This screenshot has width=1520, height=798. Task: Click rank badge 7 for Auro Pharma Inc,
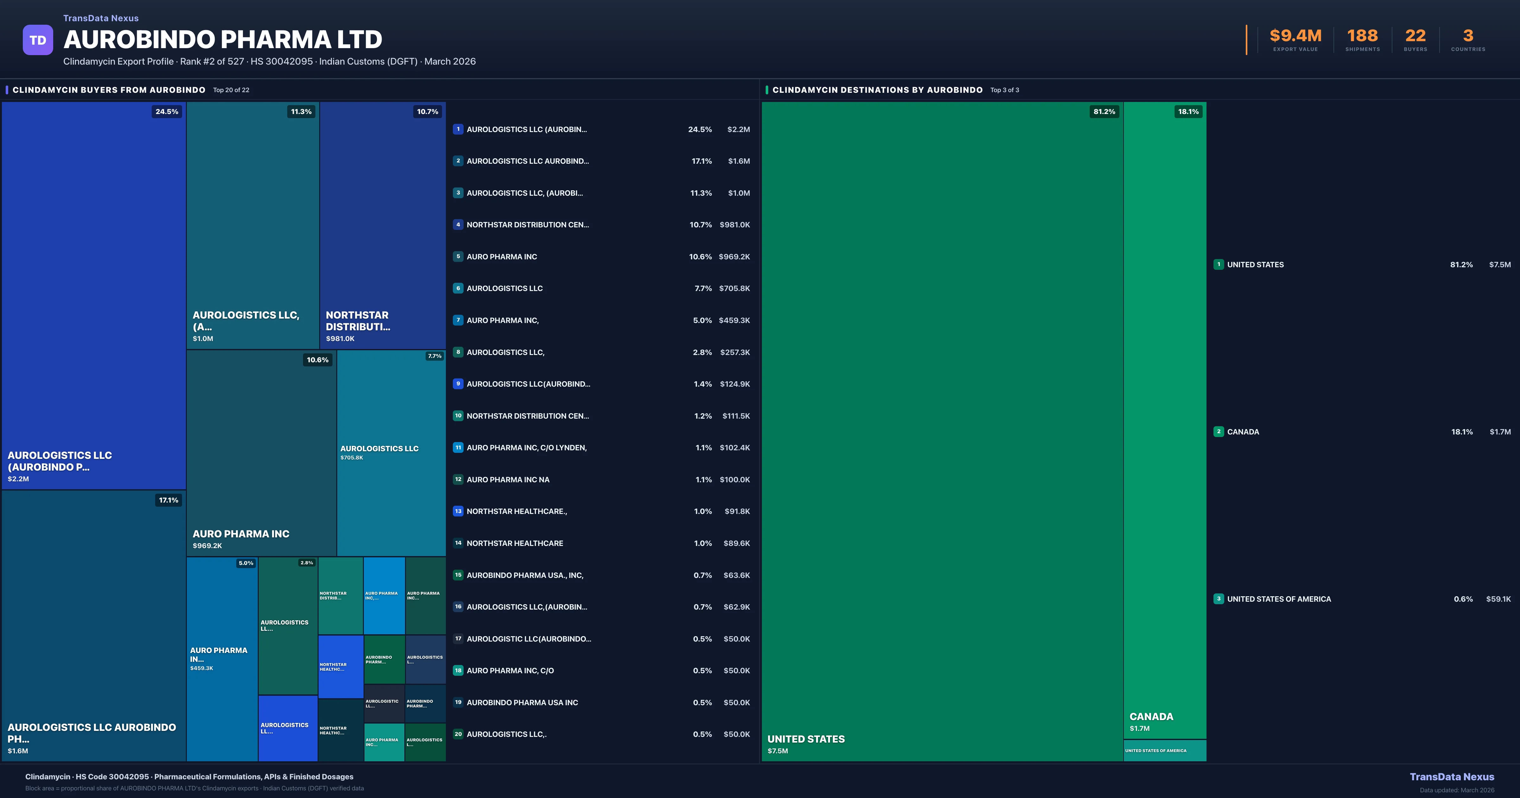458,320
